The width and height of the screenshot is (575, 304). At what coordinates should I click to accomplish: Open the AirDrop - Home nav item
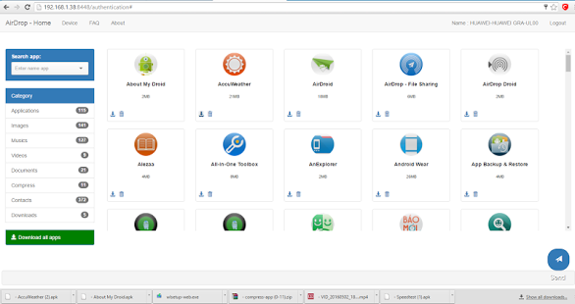point(28,23)
